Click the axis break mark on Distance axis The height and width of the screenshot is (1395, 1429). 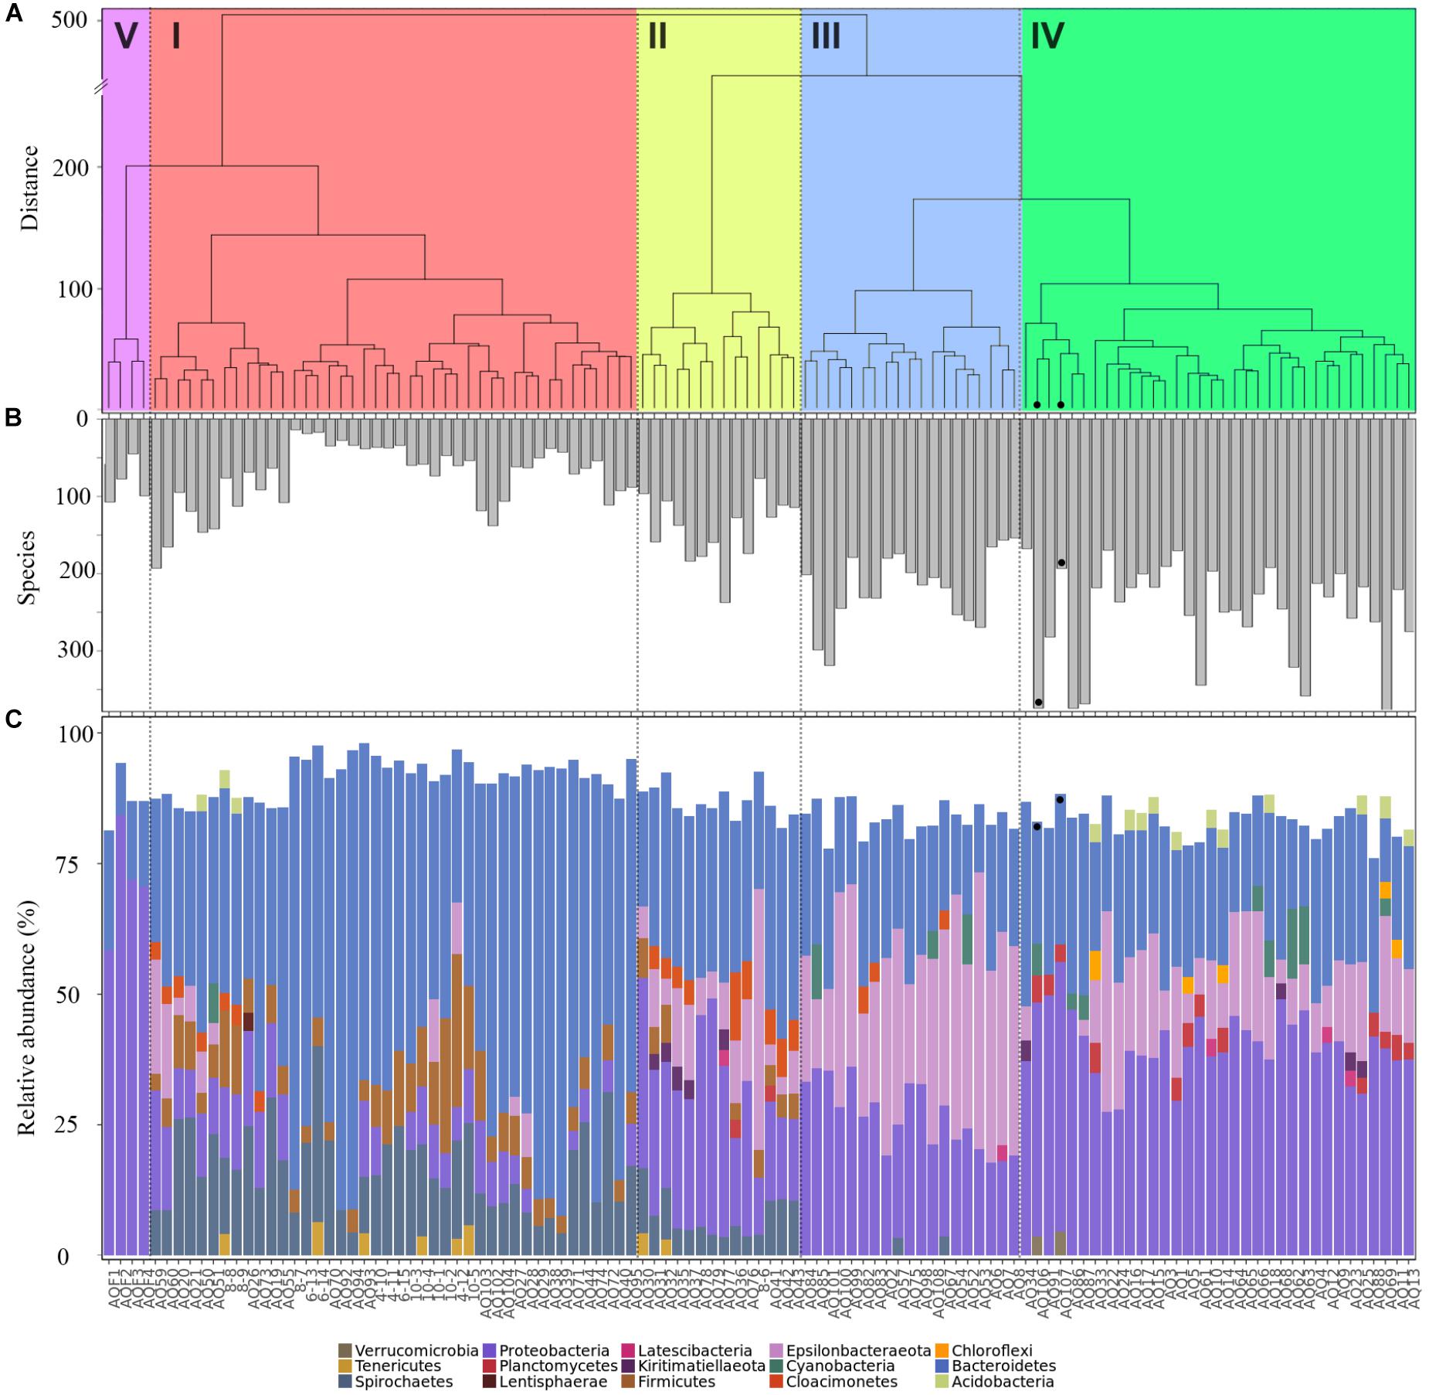pyautogui.click(x=100, y=88)
